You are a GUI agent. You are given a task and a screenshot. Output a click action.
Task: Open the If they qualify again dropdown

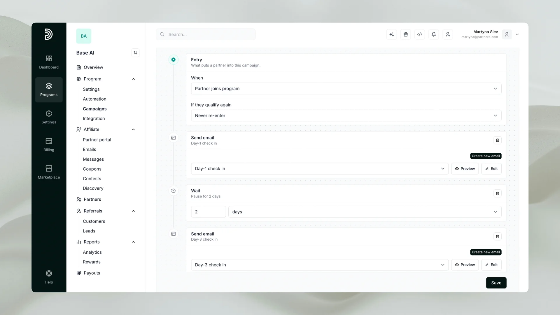346,116
